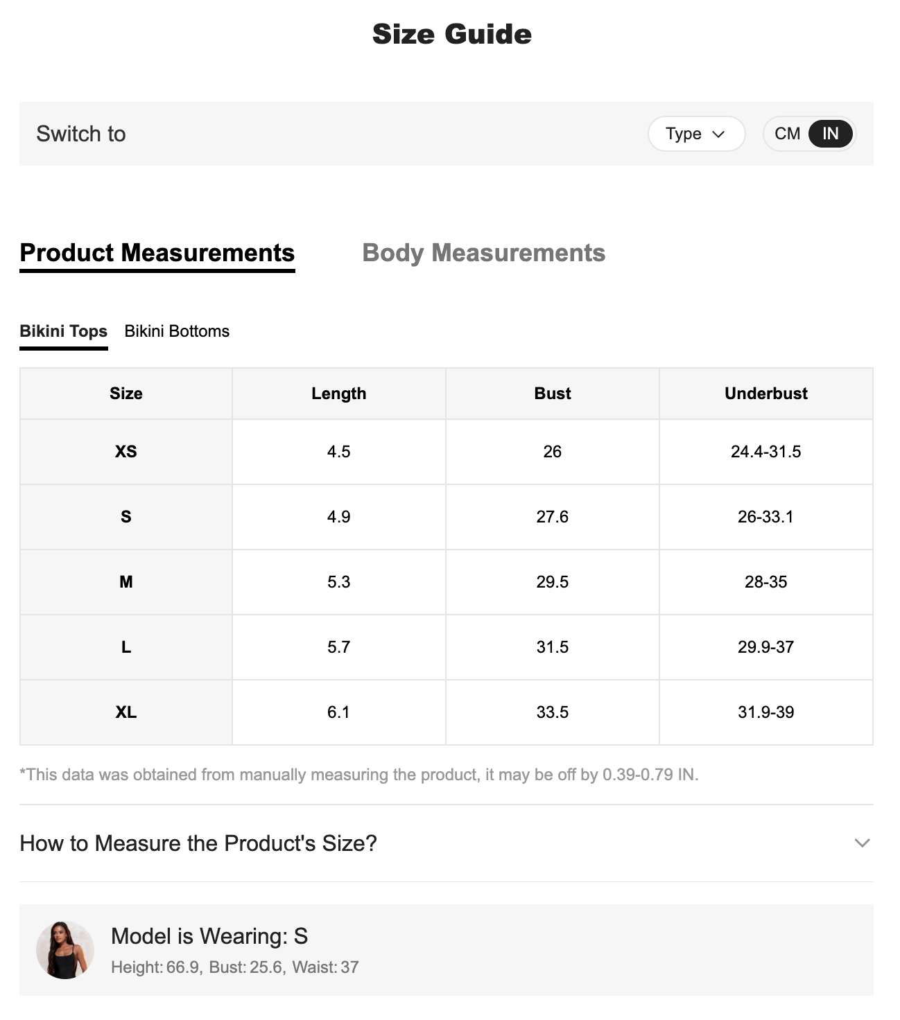Select the Bikini Tops sub-tab
The image size is (900, 1020).
(x=63, y=331)
